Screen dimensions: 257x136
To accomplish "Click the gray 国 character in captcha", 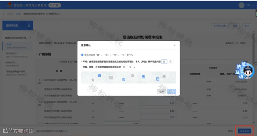I will tap(111, 78).
